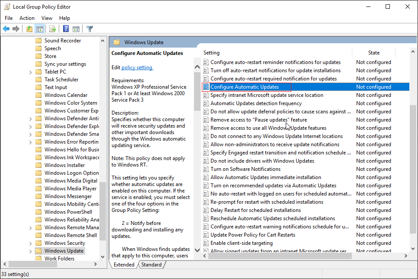Expand the Windows Update tree node

point(30,251)
